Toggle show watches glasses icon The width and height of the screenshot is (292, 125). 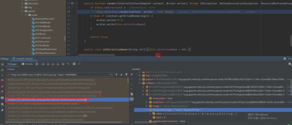click(132, 99)
